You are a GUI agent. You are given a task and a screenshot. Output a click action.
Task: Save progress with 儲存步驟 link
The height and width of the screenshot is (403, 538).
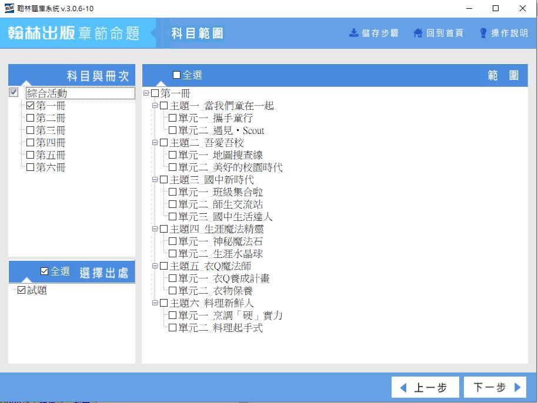point(373,33)
